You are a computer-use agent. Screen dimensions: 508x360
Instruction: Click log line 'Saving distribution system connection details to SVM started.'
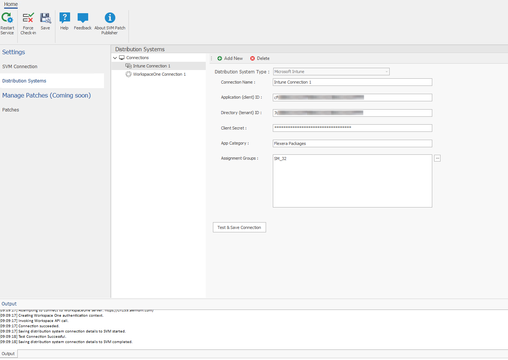click(72, 331)
